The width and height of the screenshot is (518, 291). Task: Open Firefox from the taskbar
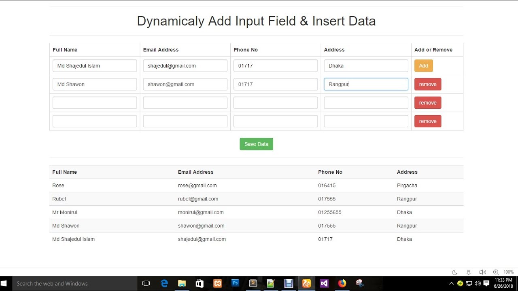tap(342, 283)
